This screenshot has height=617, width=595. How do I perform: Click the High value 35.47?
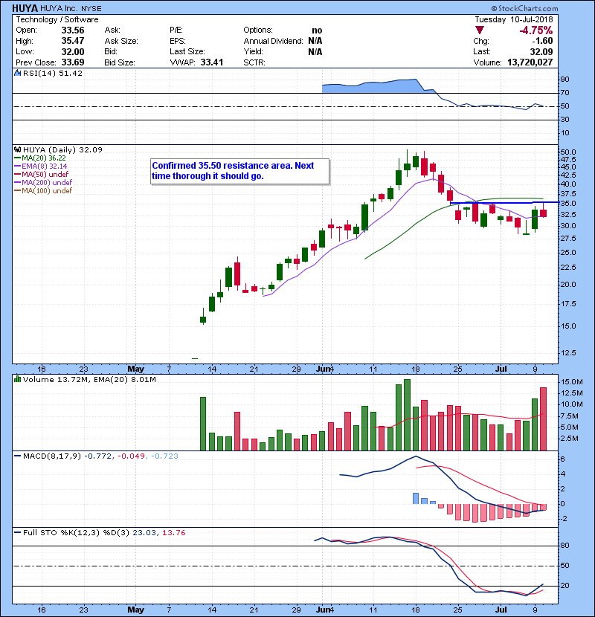pos(73,41)
